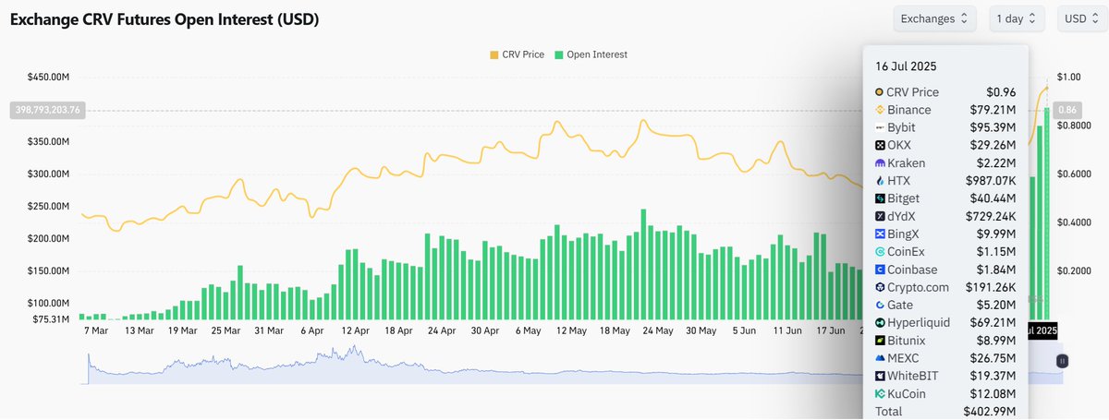
Task: Click the HTX icon in tooltip
Action: point(880,181)
